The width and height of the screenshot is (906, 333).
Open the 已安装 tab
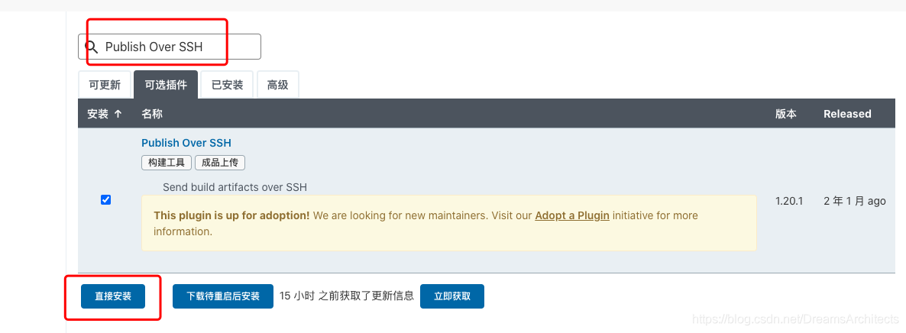click(x=227, y=85)
